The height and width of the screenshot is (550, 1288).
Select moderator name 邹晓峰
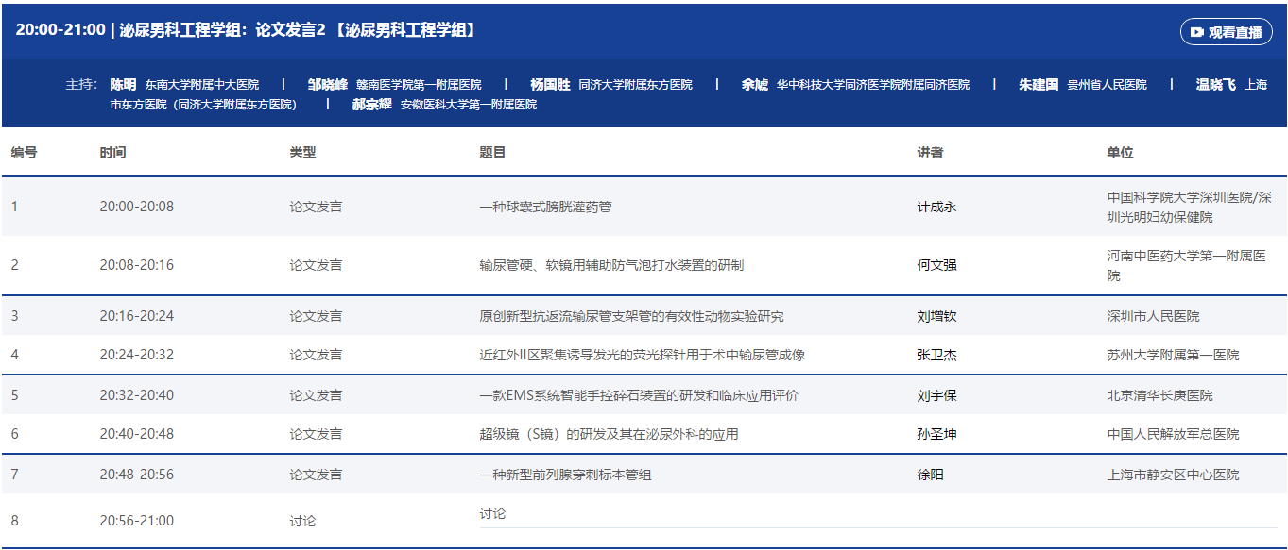pos(327,85)
